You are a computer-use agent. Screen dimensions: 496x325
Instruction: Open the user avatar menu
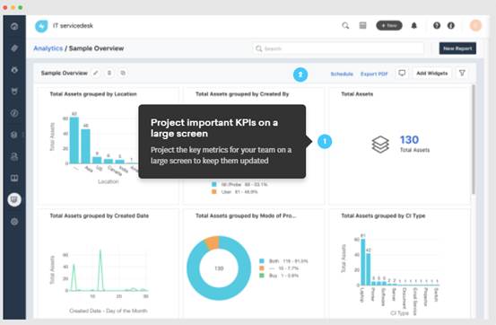[475, 25]
